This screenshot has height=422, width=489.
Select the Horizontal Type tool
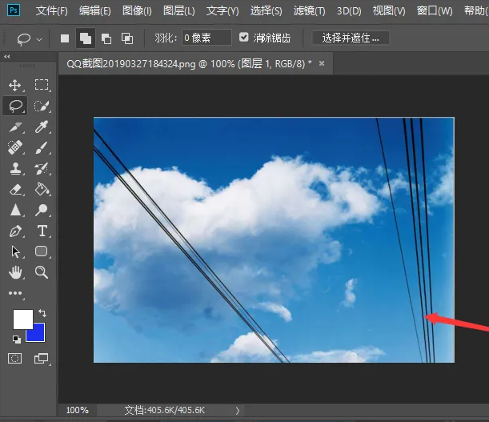(42, 231)
